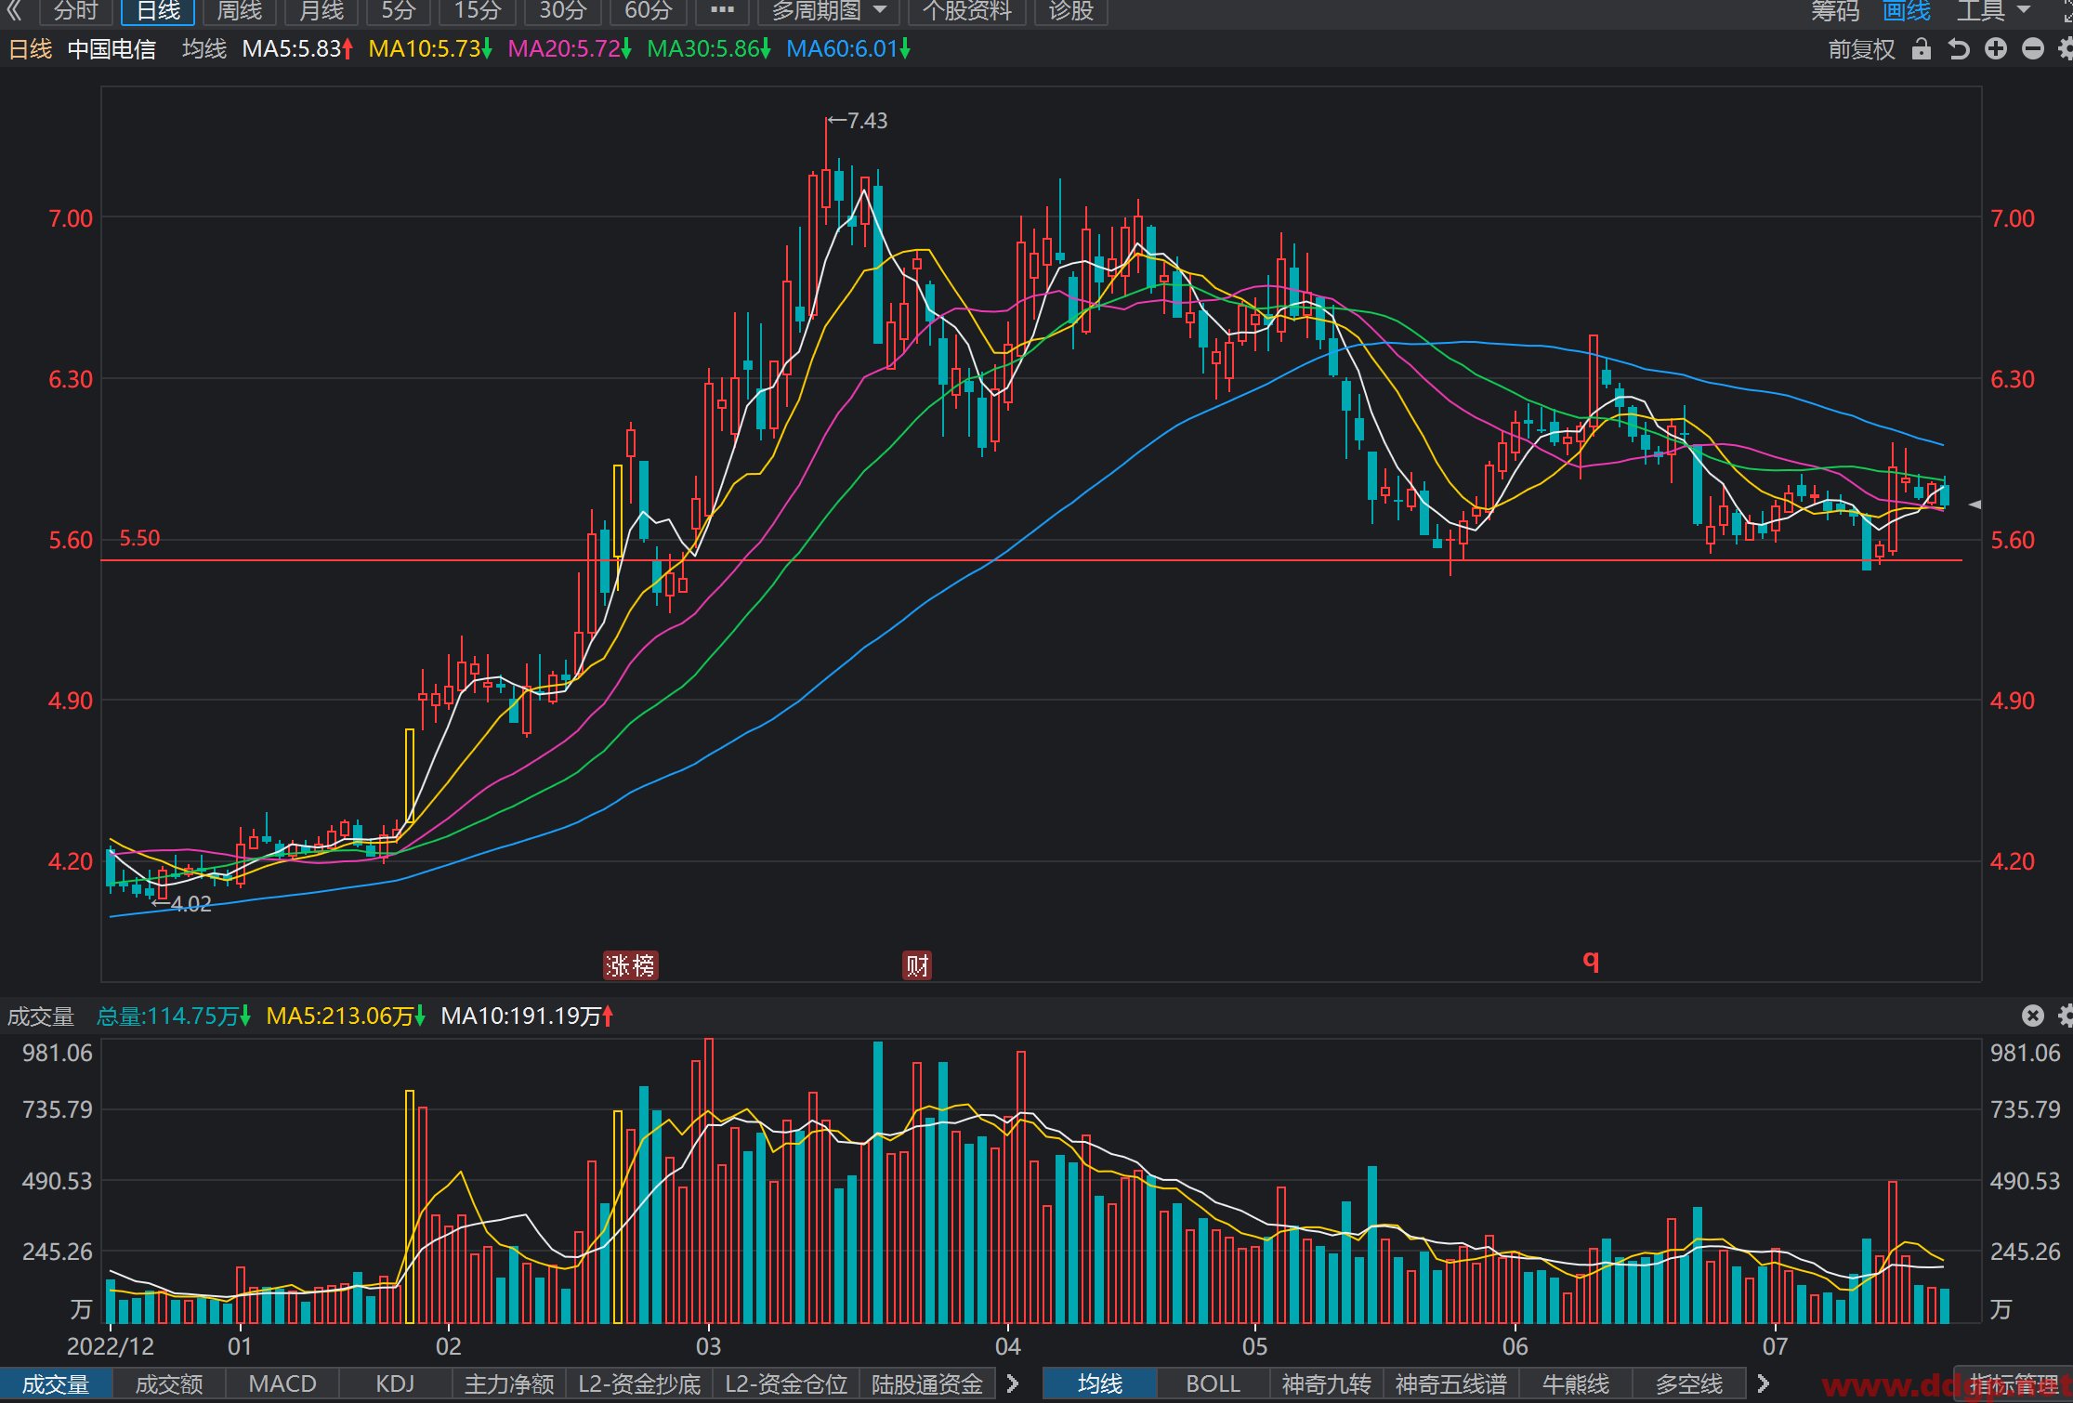Click the red 5.50 horizontal price line
The width and height of the screenshot is (2073, 1403).
pyautogui.click(x=1031, y=560)
